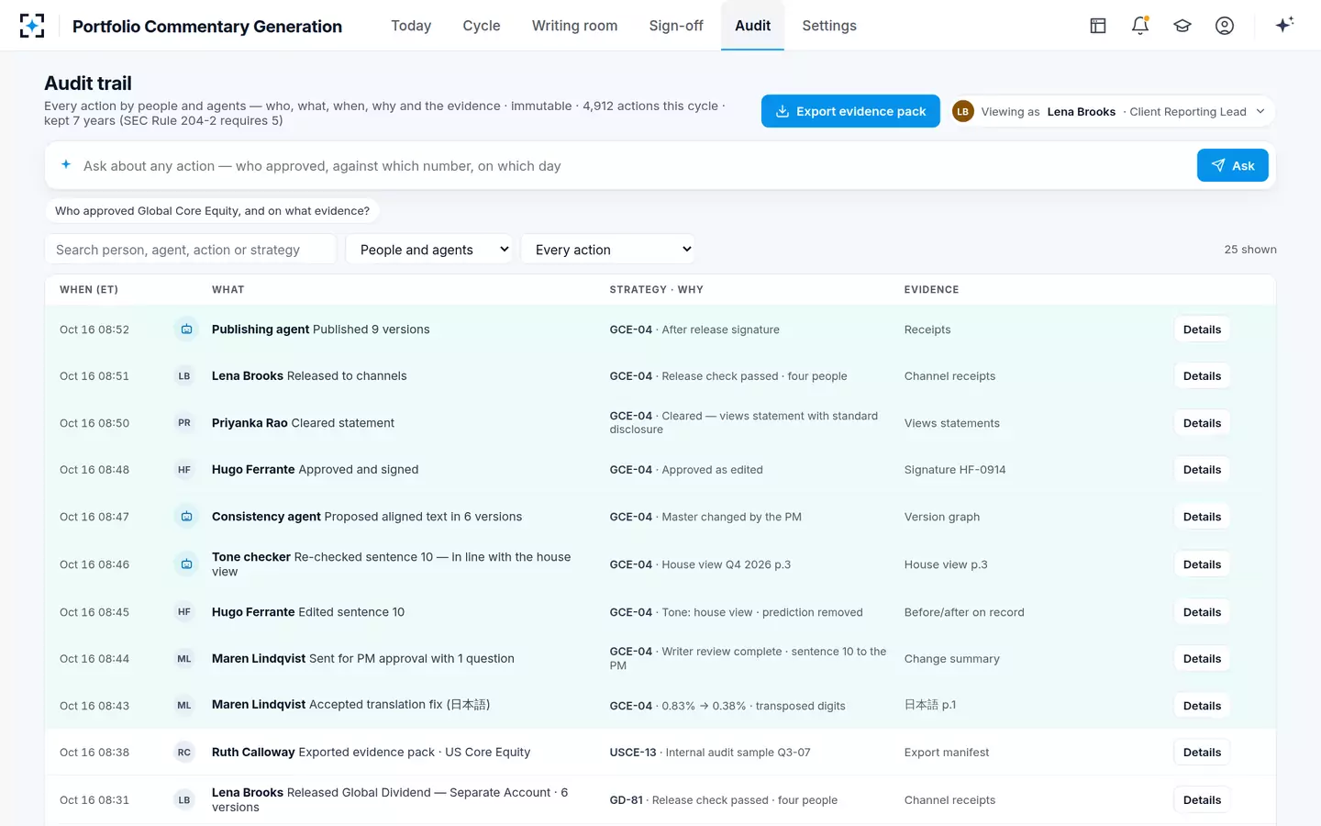Click the Views statements evidence
This screenshot has height=826, width=1321.
pos(952,423)
